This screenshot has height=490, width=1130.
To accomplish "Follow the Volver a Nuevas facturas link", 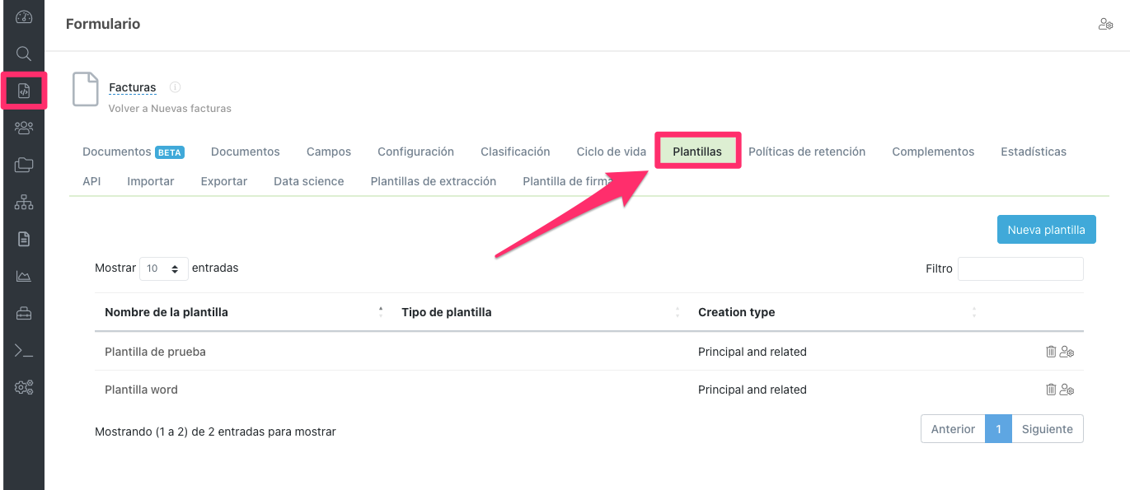I will (170, 108).
